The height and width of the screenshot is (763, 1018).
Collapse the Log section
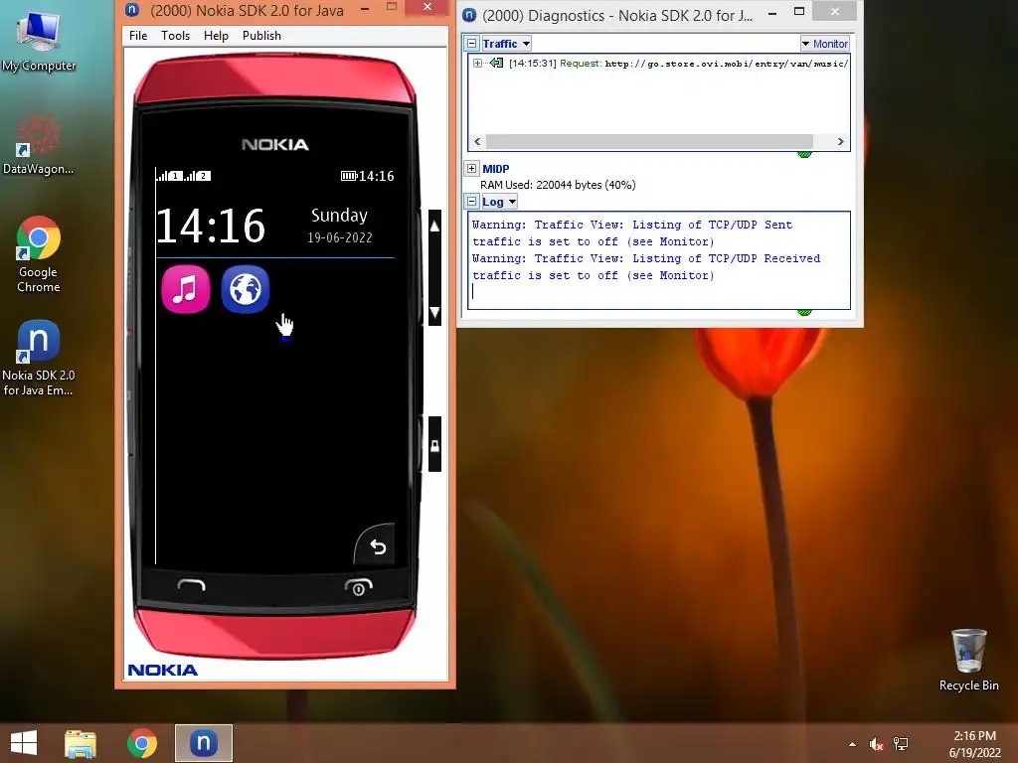472,202
